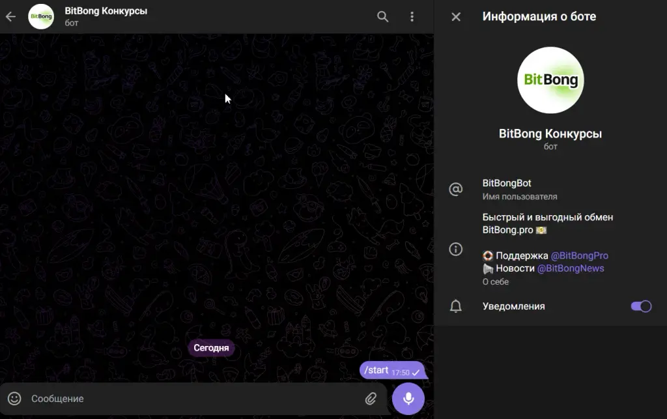667x419 pixels.
Task: Click the large BitBong profile picture
Action: pyautogui.click(x=550, y=80)
